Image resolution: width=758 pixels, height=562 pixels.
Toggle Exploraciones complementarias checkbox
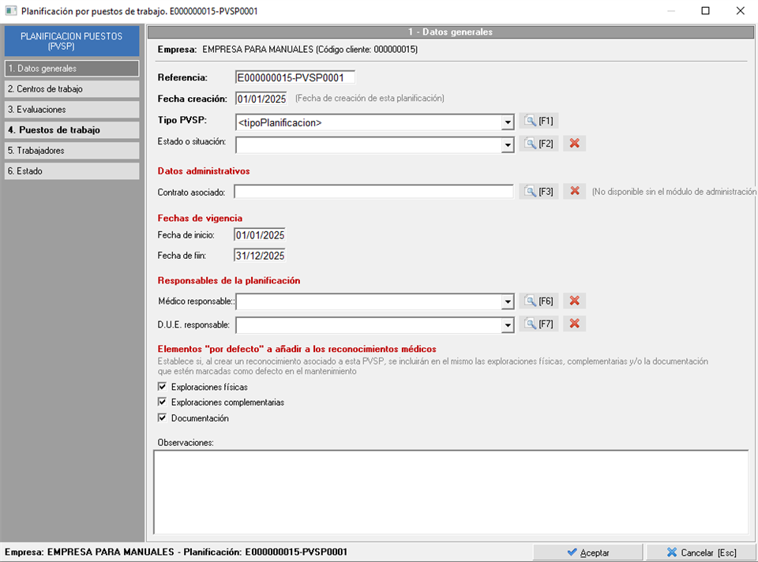[163, 403]
